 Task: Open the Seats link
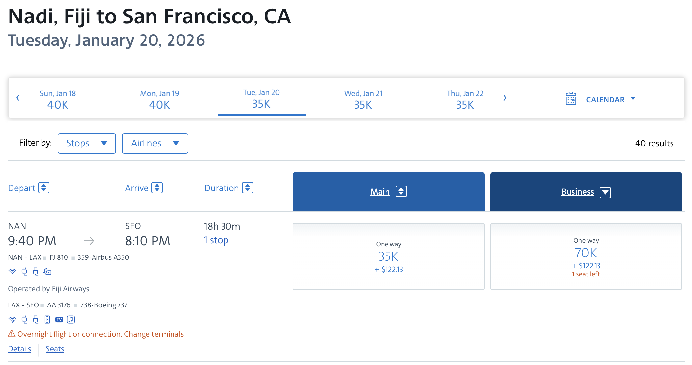[x=55, y=349]
